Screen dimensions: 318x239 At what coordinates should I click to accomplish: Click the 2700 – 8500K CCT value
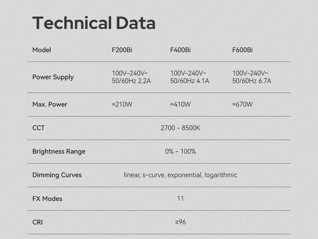click(x=181, y=128)
